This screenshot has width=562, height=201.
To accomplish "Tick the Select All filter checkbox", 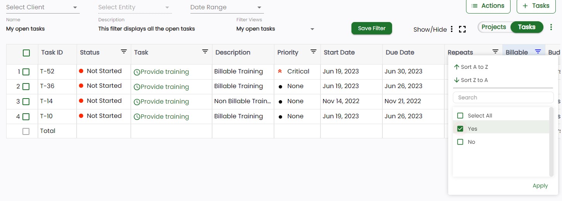I will click(460, 116).
